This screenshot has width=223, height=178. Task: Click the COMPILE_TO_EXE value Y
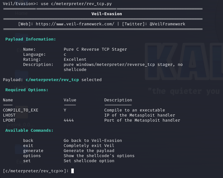65,110
